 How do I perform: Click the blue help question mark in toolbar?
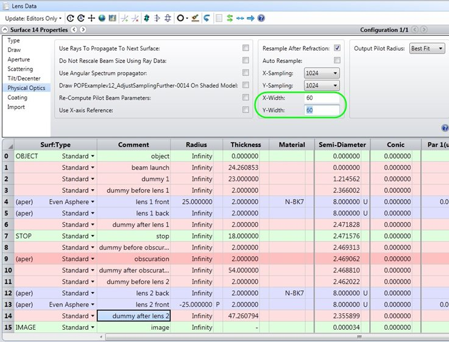tap(261, 18)
